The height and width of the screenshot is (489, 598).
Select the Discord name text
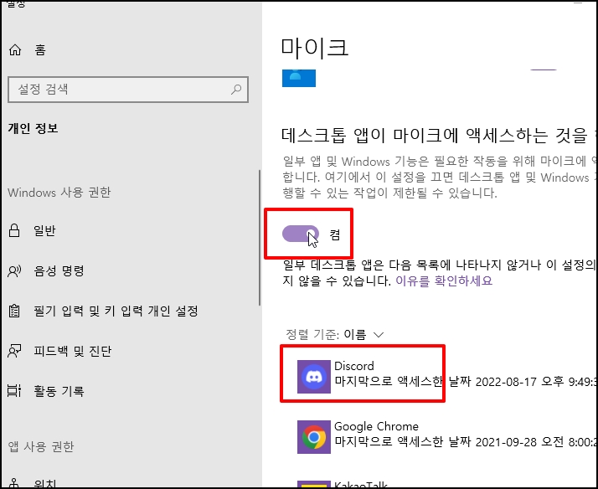(x=354, y=366)
